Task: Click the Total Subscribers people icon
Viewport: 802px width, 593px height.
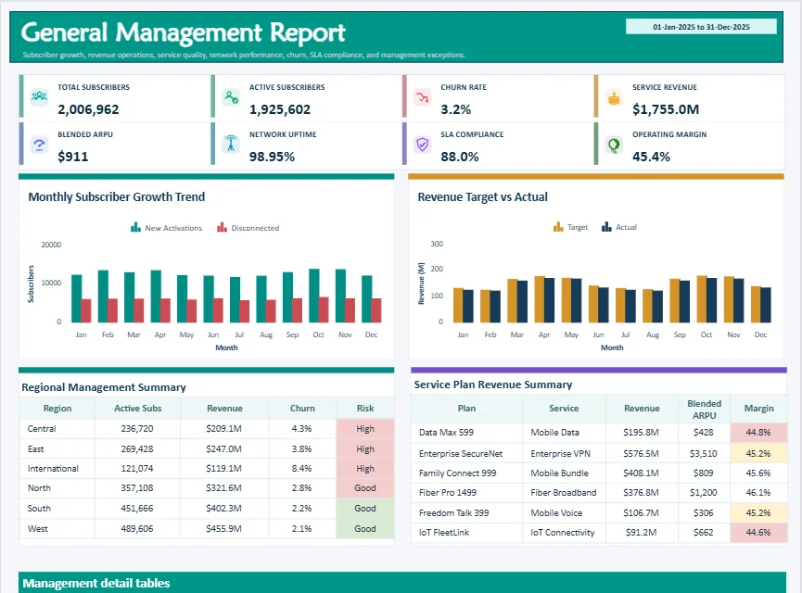Action: pyautogui.click(x=39, y=96)
